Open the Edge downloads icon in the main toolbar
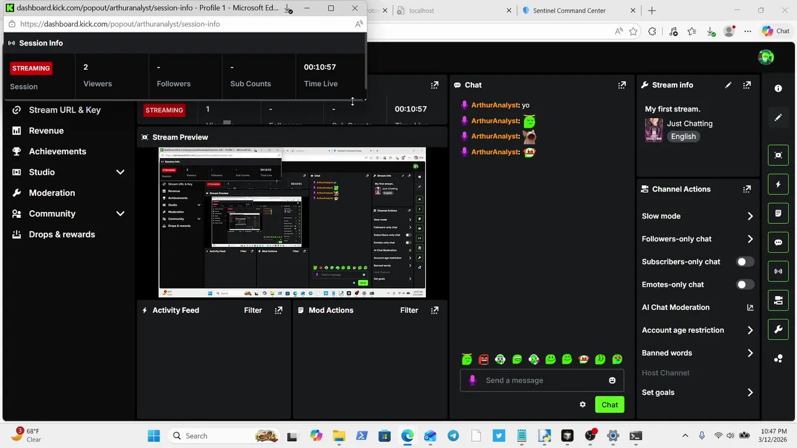 [x=711, y=31]
